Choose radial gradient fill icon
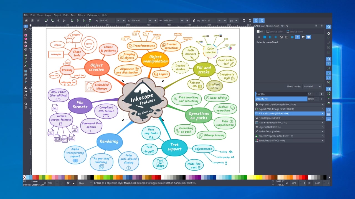 276,37
